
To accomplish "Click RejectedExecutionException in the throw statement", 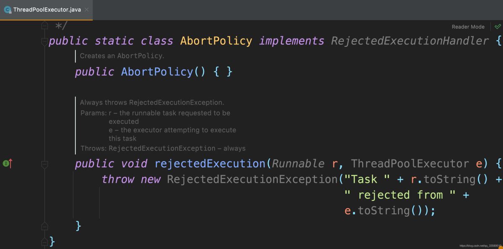I will tap(252, 179).
